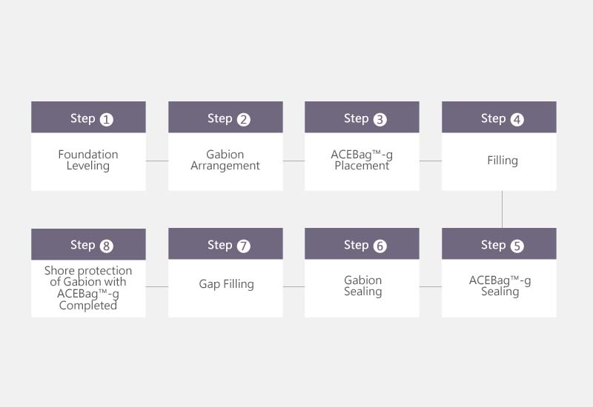Click the Gap Filling description
Screen dimensions: 593x407
coord(226,284)
